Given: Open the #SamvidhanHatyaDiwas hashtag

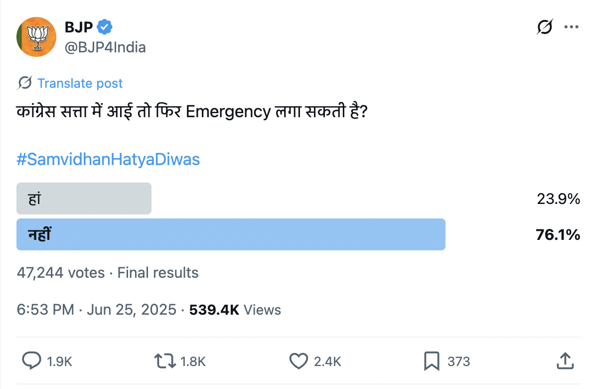Looking at the screenshot, I should tap(108, 160).
